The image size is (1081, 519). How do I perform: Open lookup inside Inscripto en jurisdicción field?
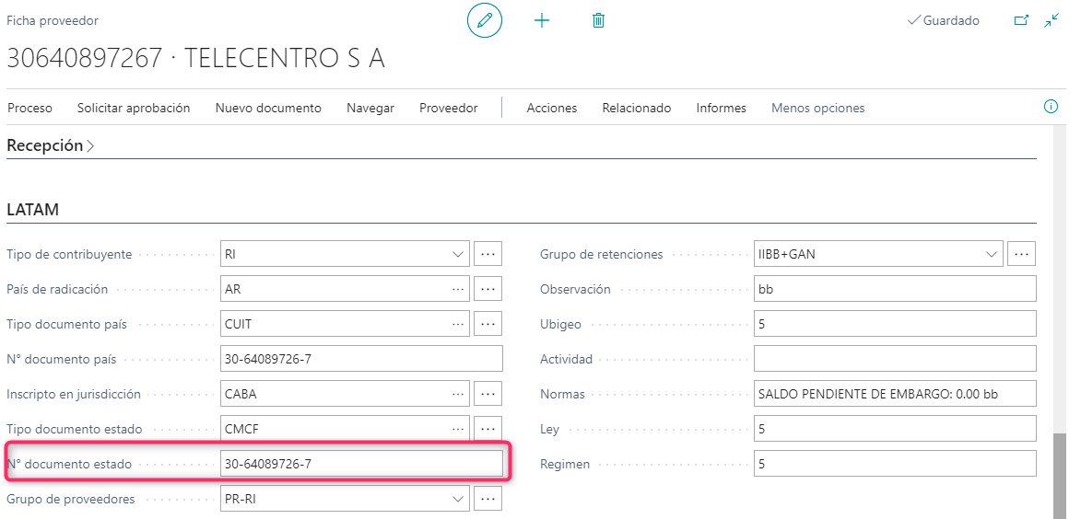pyautogui.click(x=458, y=394)
